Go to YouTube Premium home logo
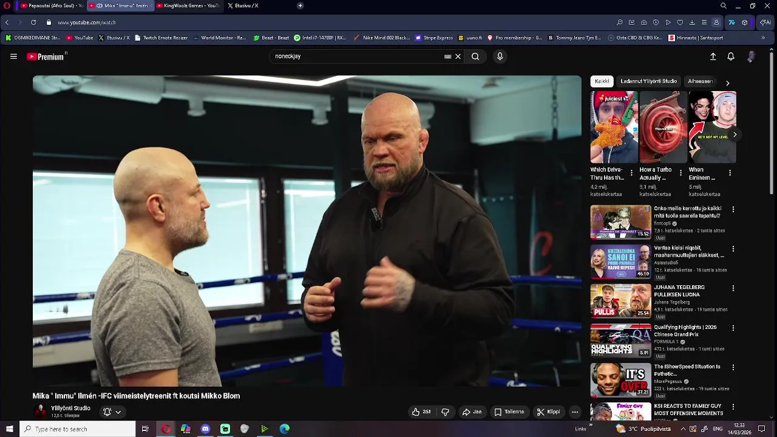 tap(46, 56)
